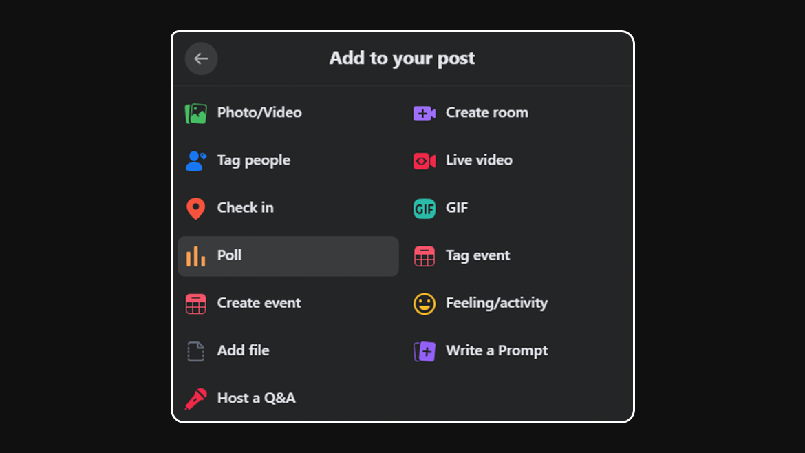Click the yellow Feeling/activity smiley icon
The height and width of the screenshot is (453, 805).
coord(425,304)
